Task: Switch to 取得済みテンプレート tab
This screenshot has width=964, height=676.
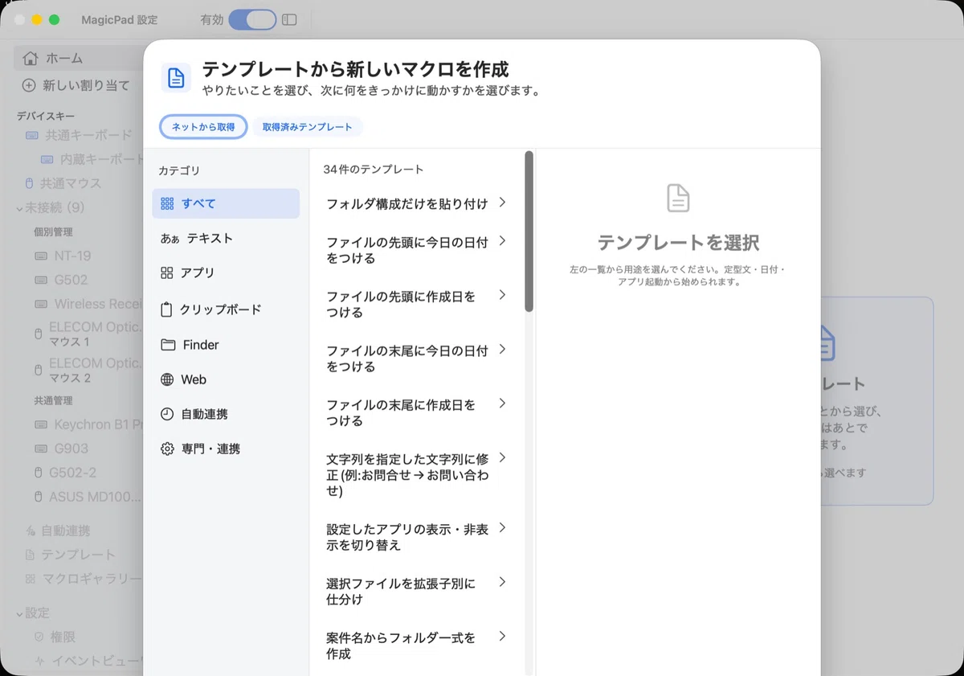Action: pyautogui.click(x=308, y=127)
